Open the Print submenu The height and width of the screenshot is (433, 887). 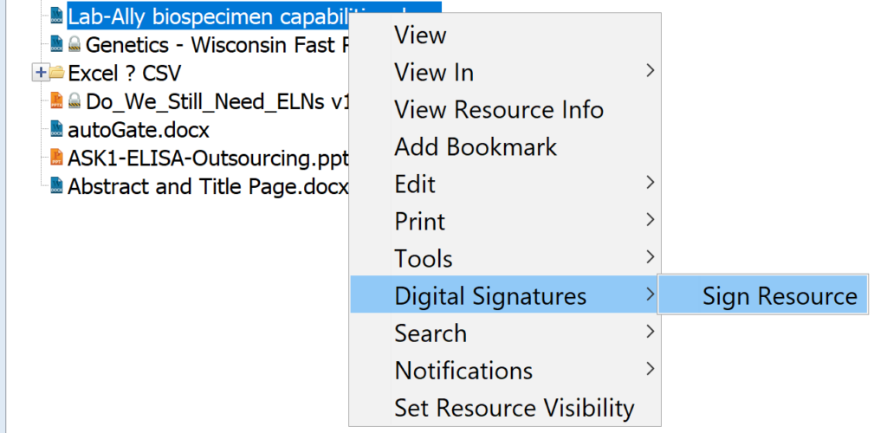click(419, 222)
